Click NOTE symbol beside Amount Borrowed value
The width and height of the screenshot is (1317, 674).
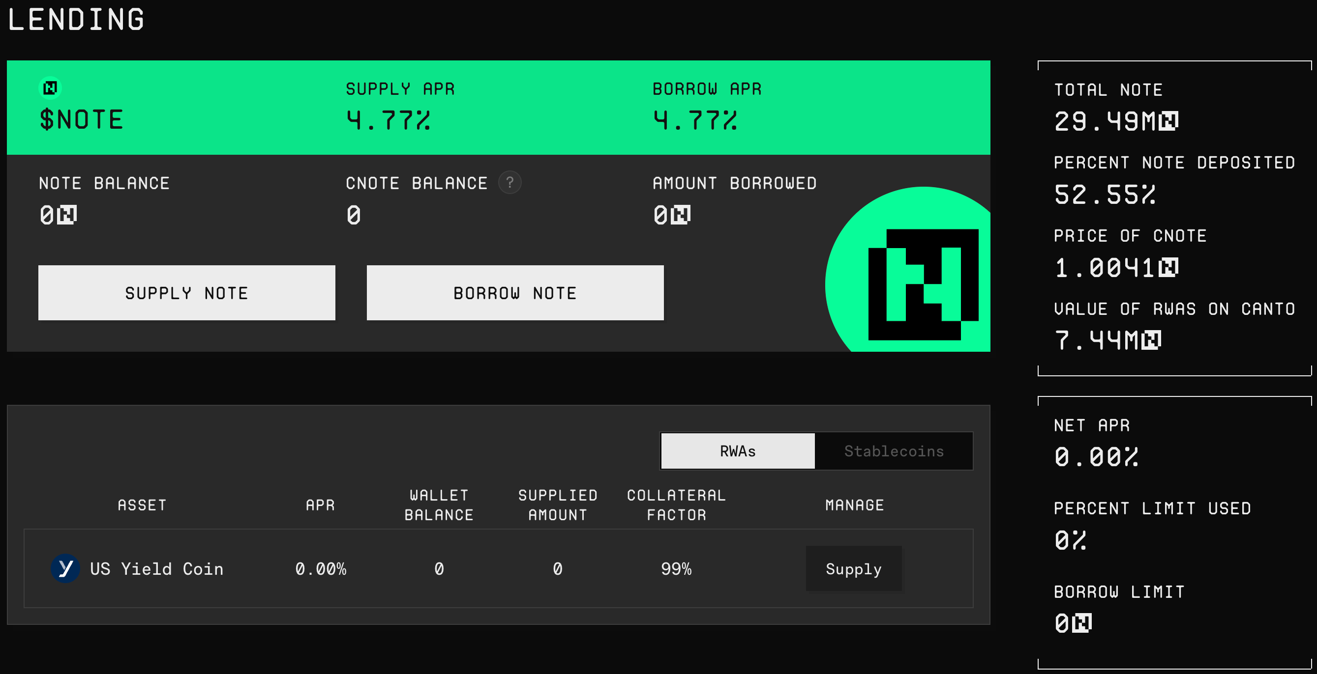point(681,215)
